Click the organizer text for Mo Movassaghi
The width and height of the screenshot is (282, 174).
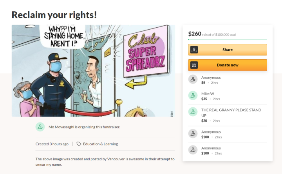click(84, 127)
